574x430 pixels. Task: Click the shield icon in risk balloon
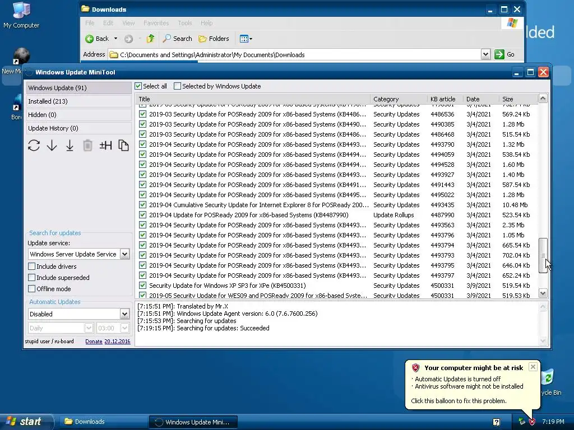click(x=415, y=368)
